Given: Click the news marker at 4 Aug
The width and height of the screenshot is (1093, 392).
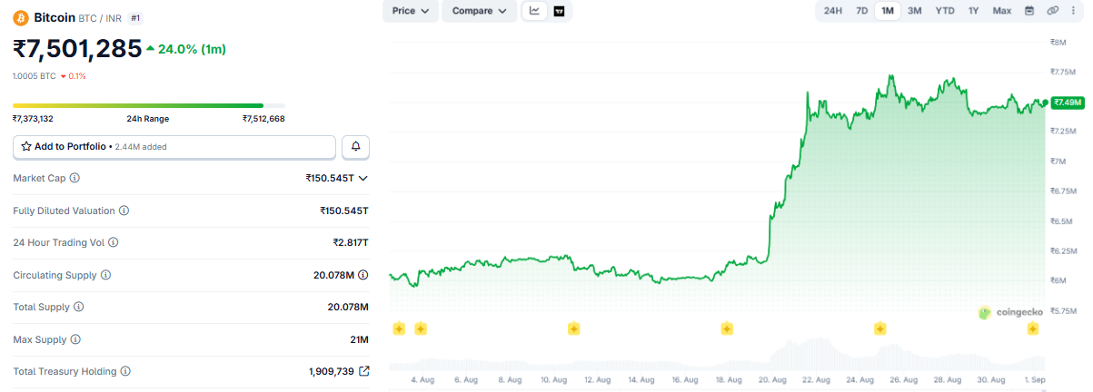Looking at the screenshot, I should point(421,328).
